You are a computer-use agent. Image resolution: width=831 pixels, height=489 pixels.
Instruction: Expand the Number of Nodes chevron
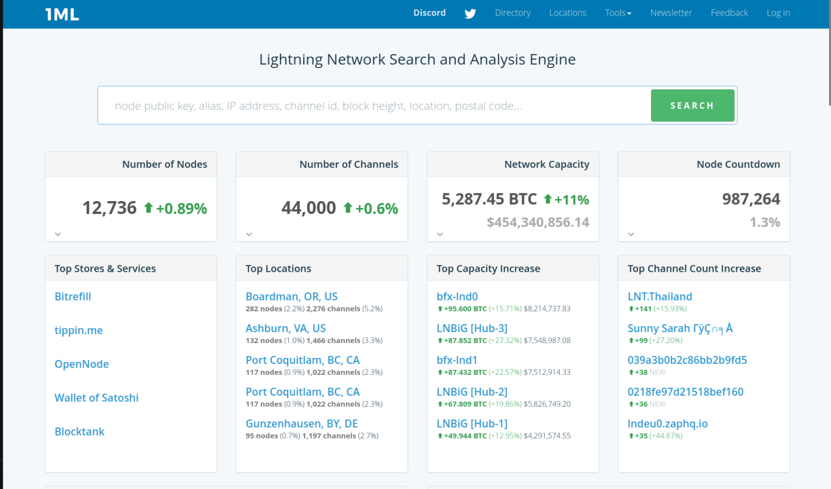58,234
